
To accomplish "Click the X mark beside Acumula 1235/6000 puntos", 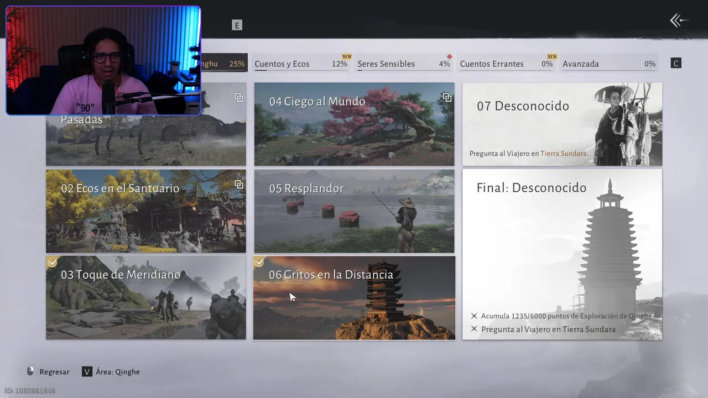I will coord(474,316).
